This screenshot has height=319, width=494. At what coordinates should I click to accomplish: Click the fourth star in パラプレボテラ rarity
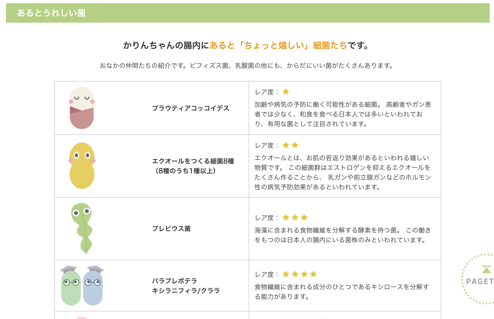coord(313,274)
